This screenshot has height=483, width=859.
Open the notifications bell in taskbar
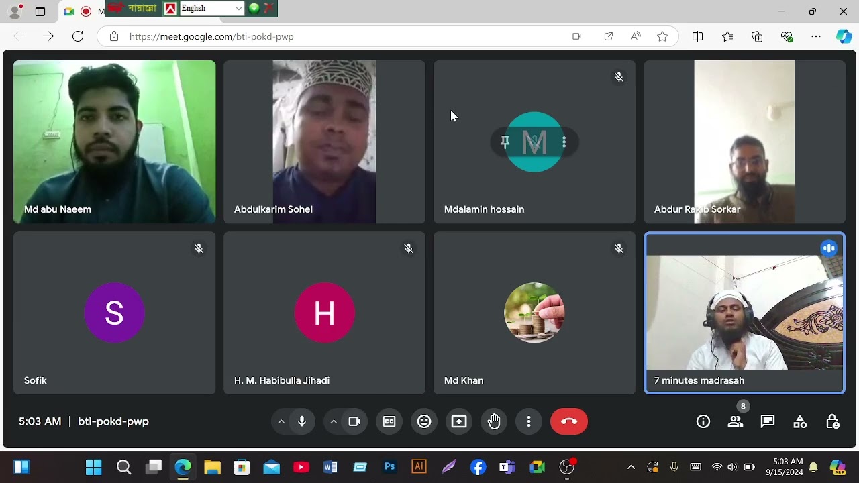point(813,467)
